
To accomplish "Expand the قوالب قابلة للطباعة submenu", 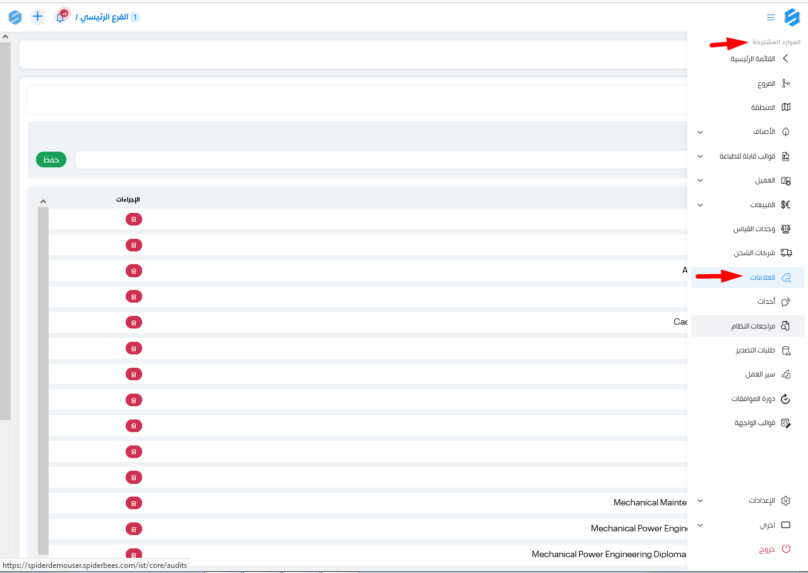I will pos(700,156).
